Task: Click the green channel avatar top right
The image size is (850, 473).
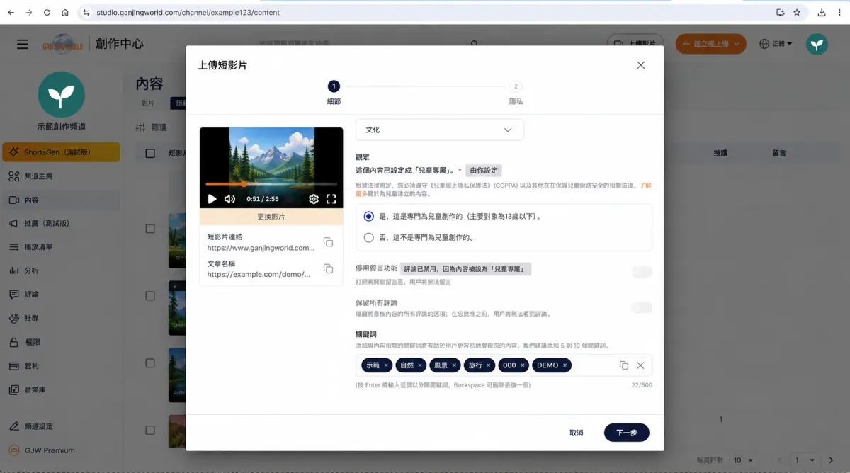Action: tap(817, 44)
